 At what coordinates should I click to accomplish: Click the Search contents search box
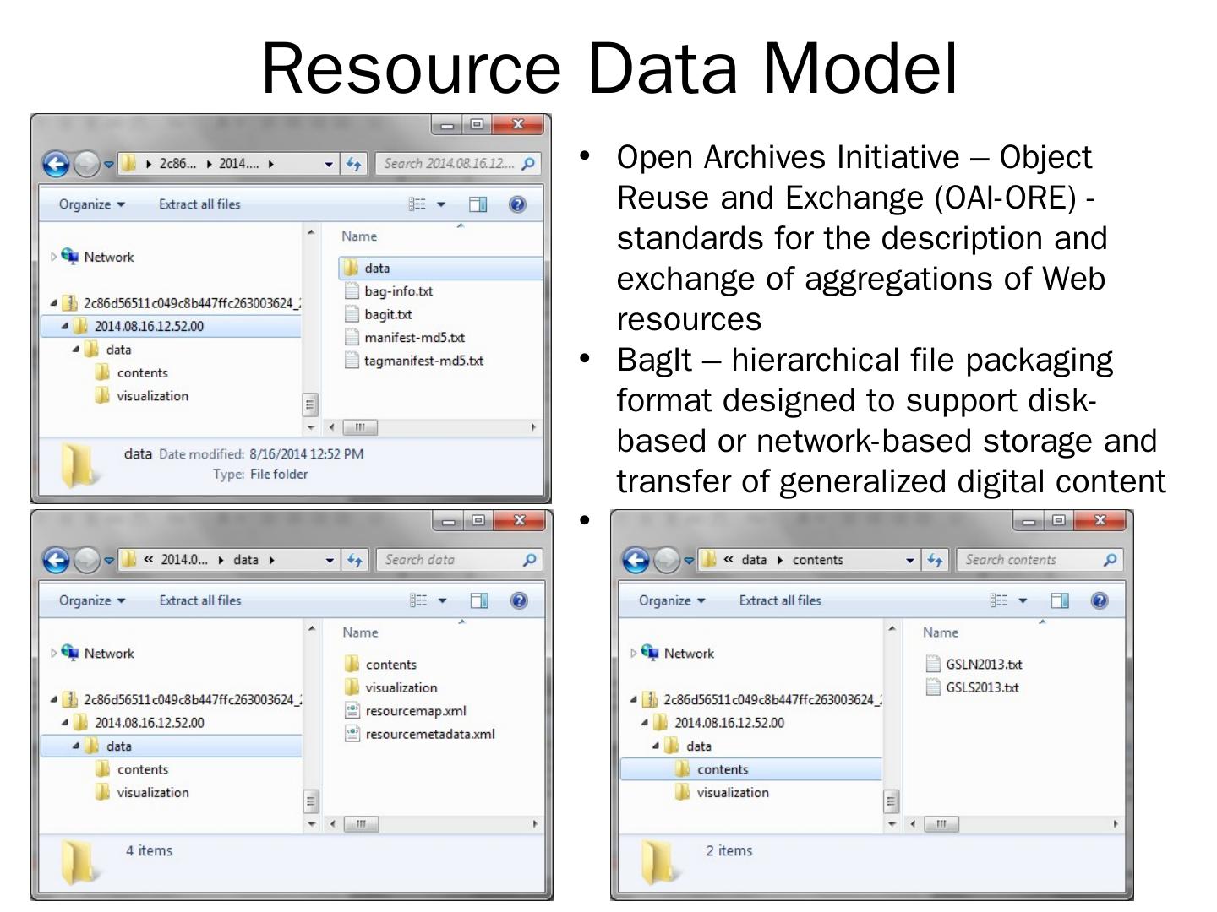click(x=1038, y=560)
